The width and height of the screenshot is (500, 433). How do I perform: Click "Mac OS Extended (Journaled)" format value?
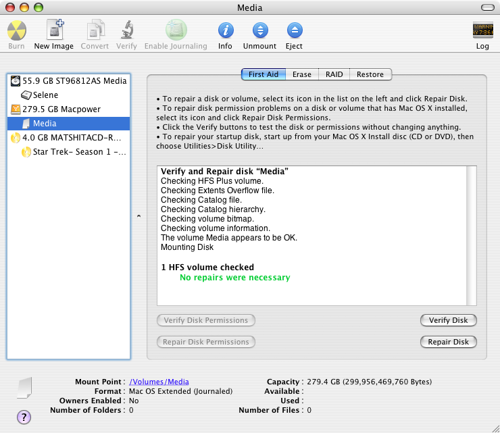(x=181, y=391)
